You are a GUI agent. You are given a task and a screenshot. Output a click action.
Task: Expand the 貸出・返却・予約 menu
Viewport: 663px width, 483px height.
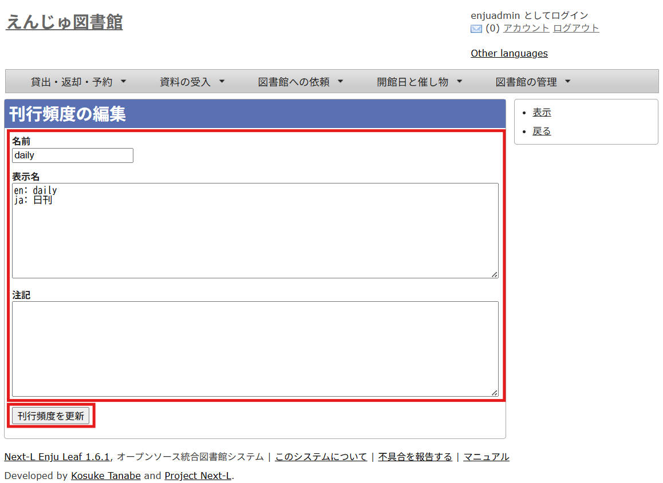click(x=78, y=82)
